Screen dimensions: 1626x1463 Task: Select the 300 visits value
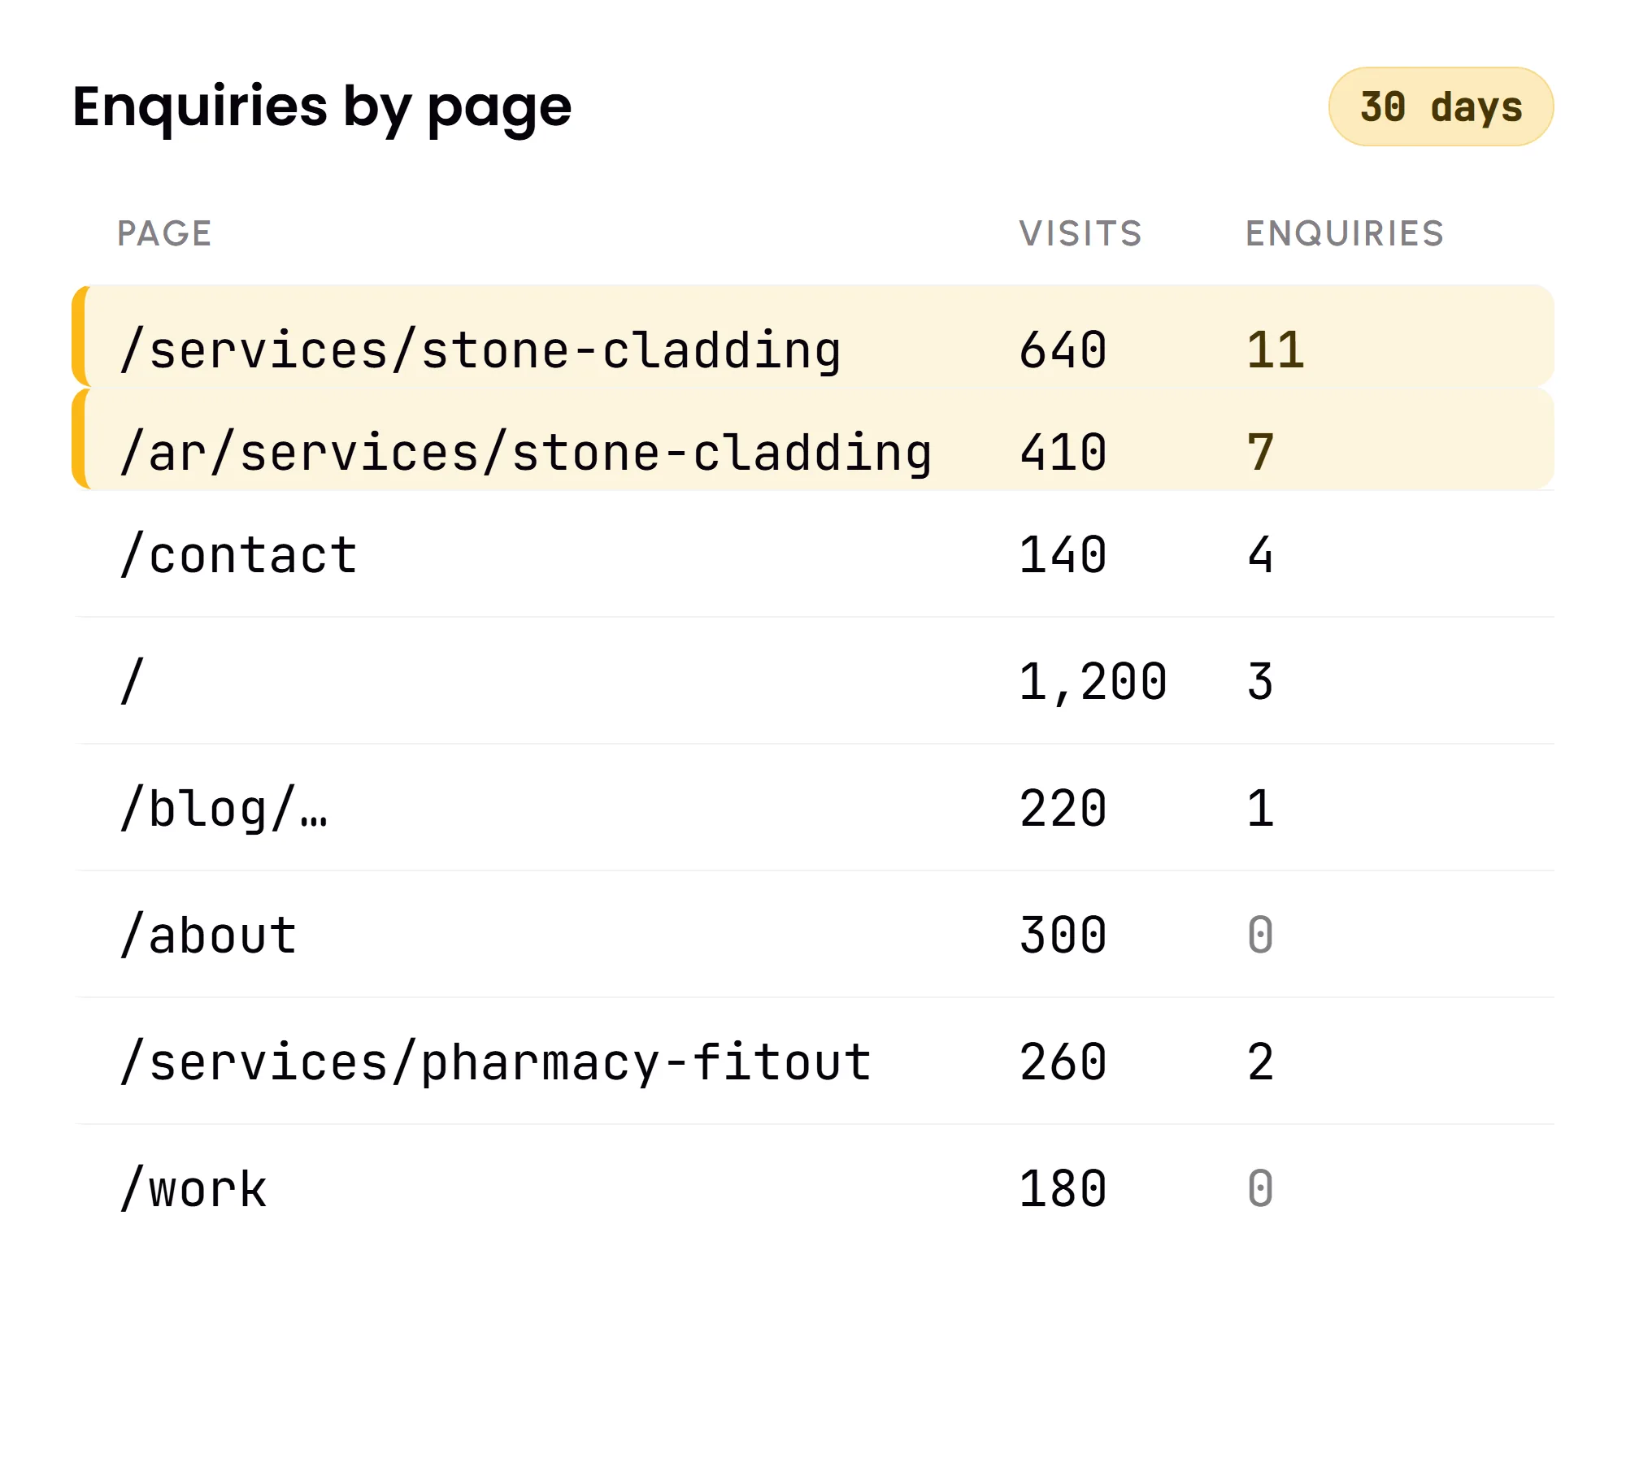1063,936
